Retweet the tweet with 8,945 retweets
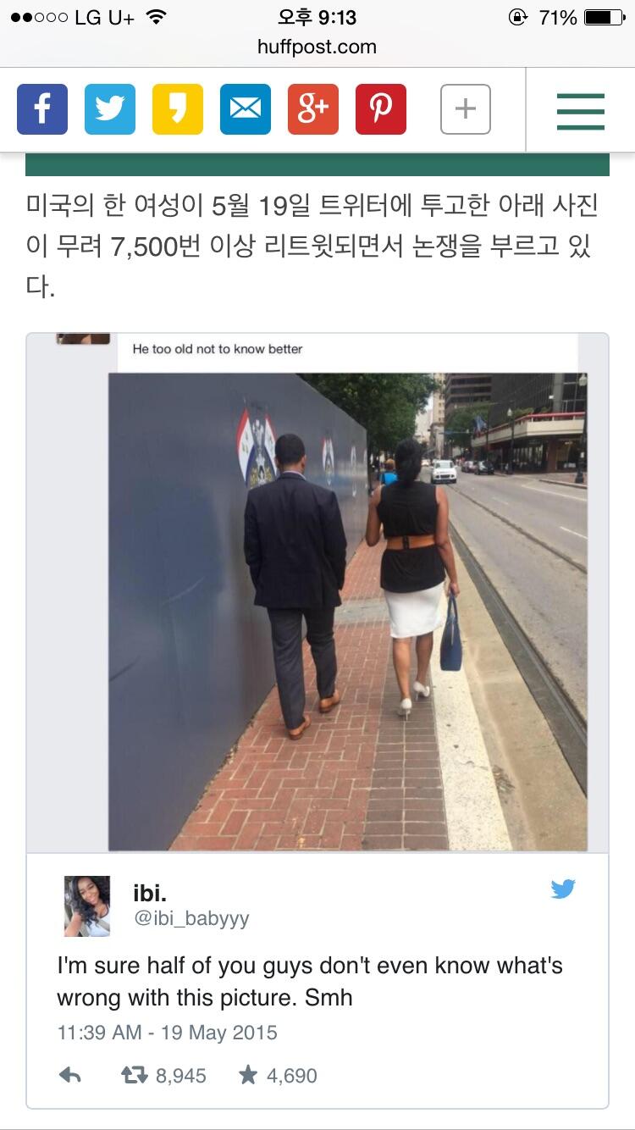The image size is (635, 1130). (x=164, y=1076)
